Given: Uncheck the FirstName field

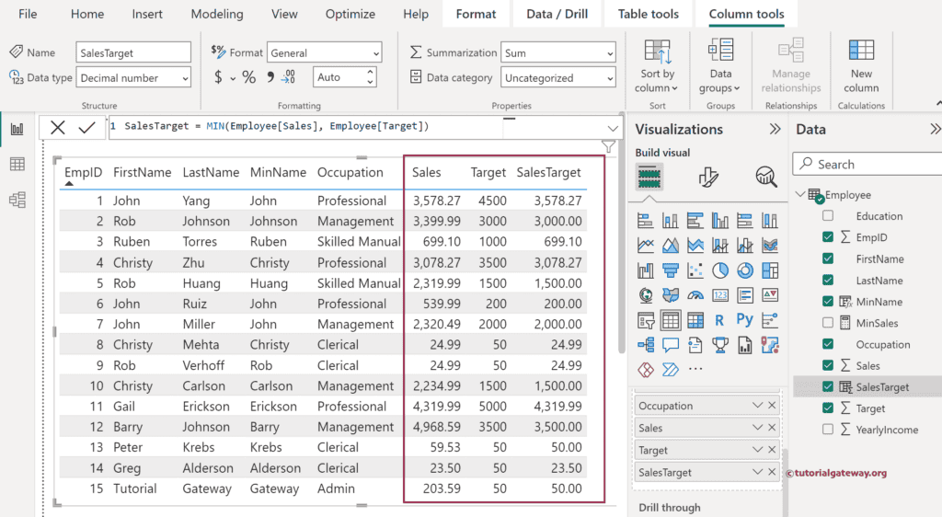Looking at the screenshot, I should tap(828, 258).
